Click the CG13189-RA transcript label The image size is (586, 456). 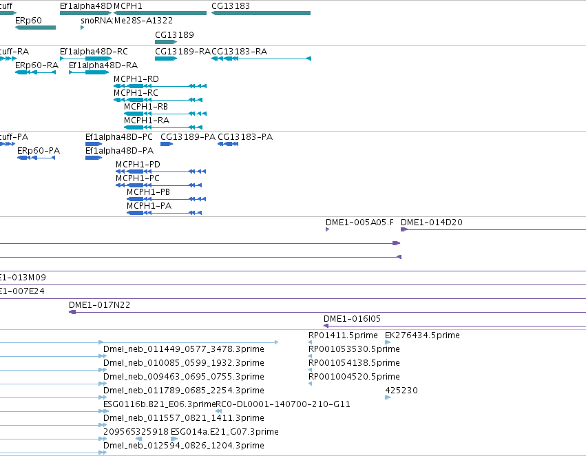coord(182,51)
